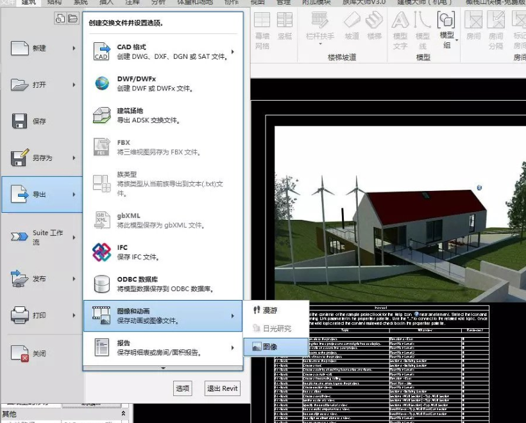
Task: Expand the arrow beside 报告 entry
Action: point(232,347)
